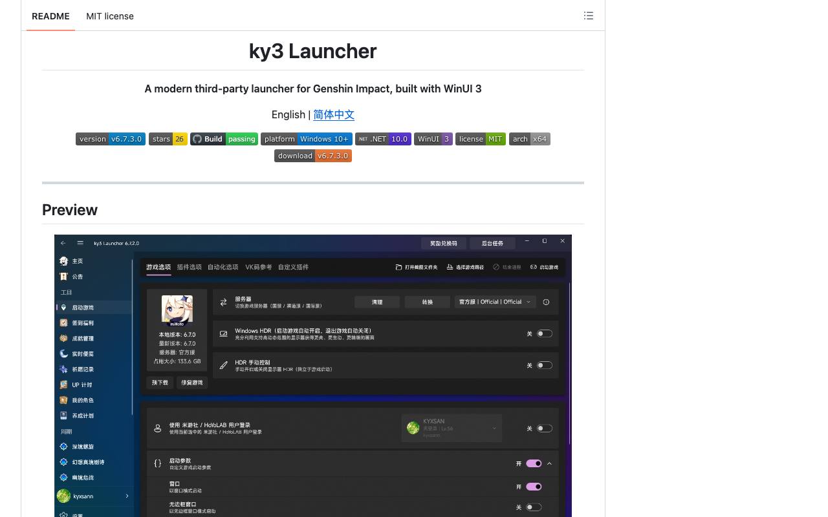Toggle the HDR 手动控制 switch
Viewport: 828px width, 517px height.
click(x=545, y=365)
